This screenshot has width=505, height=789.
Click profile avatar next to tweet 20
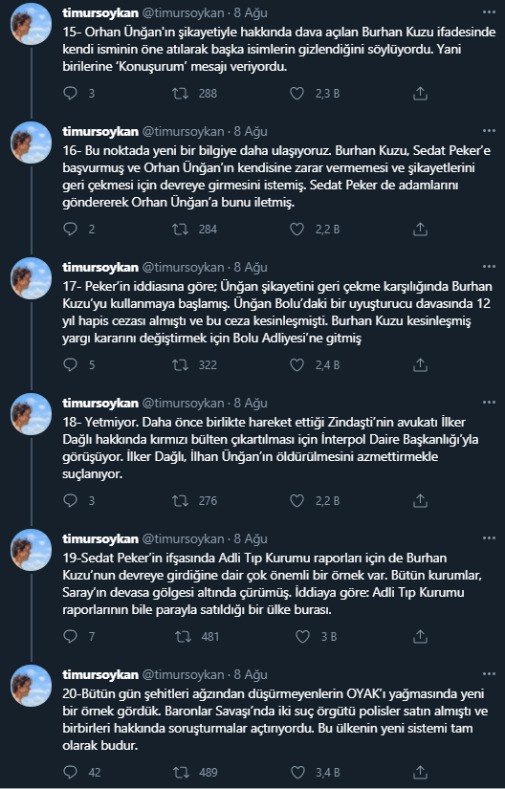32,686
